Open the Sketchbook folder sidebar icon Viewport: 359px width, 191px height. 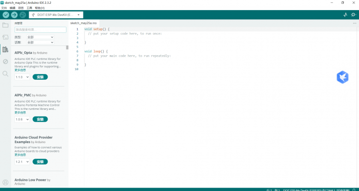pyautogui.click(x=5, y=25)
